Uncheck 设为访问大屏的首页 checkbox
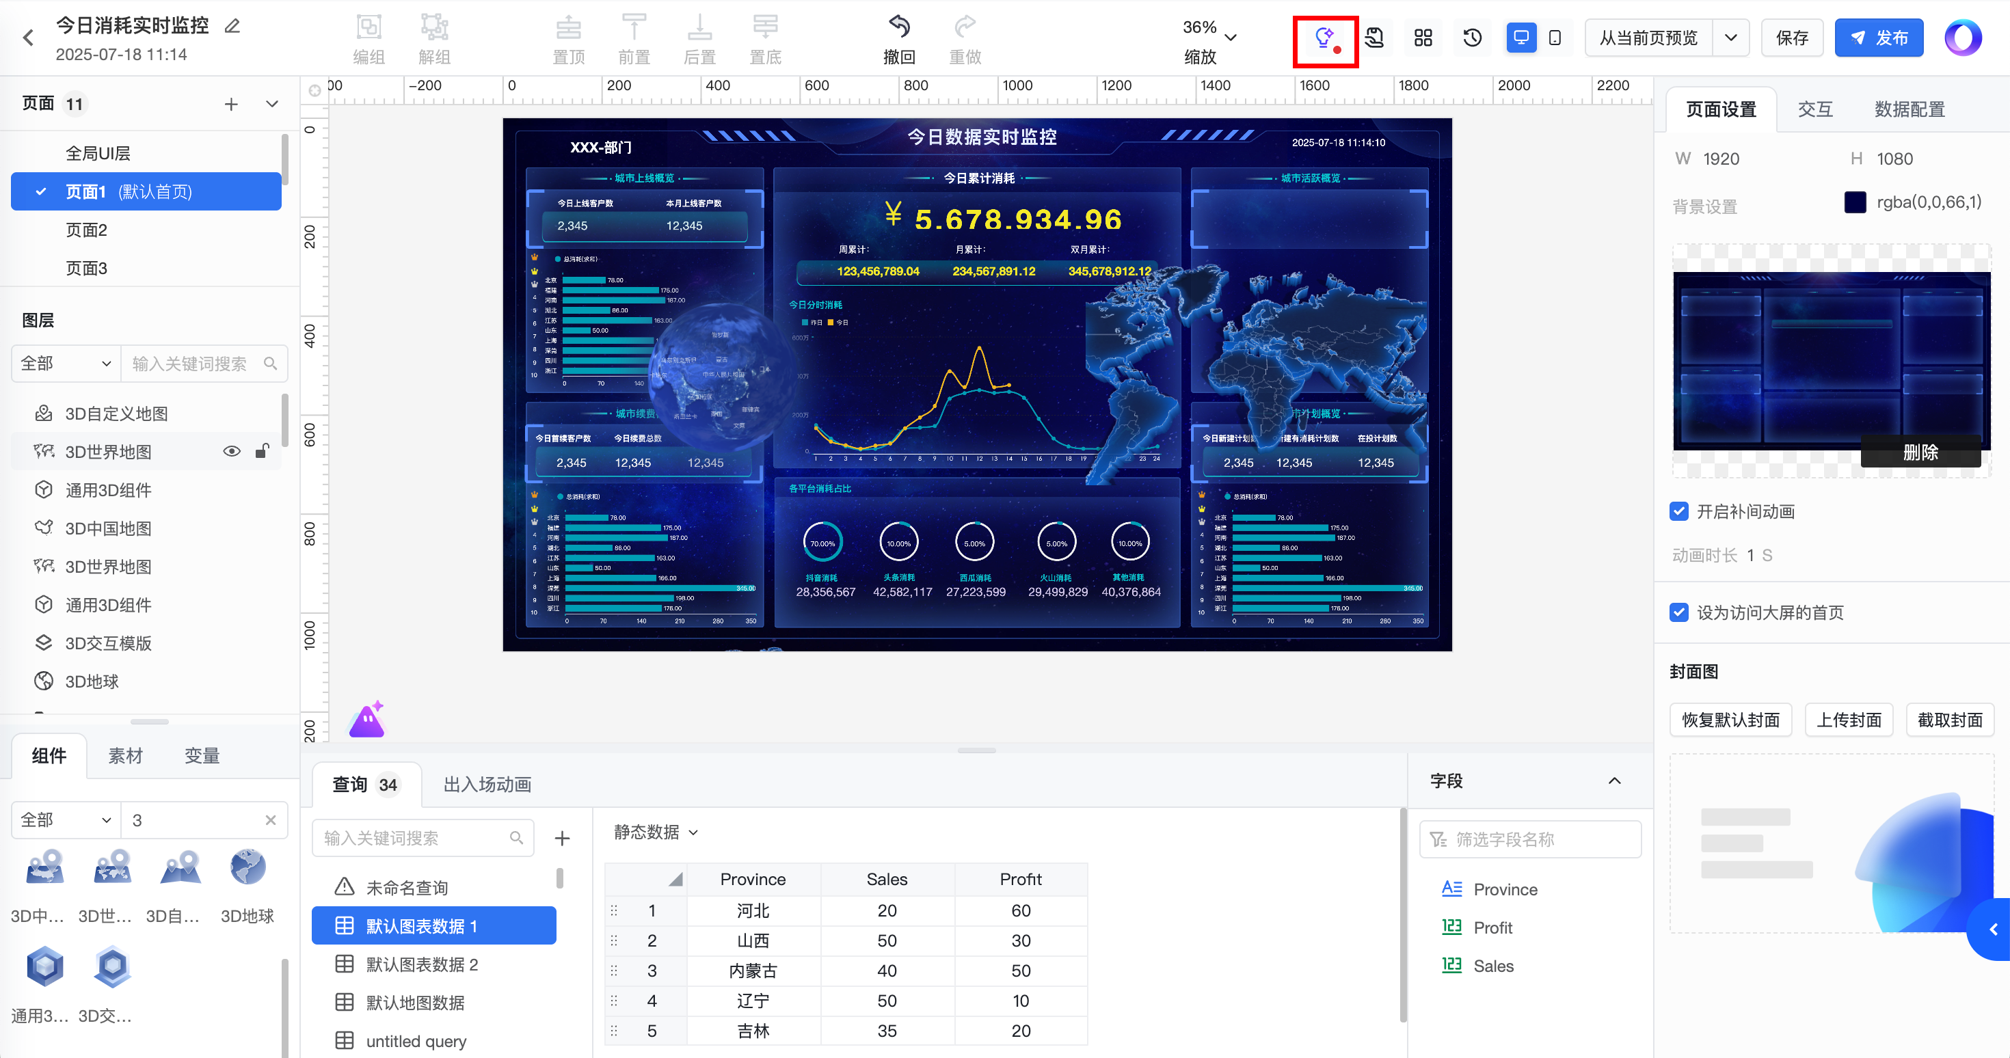The height and width of the screenshot is (1058, 2010). pos(1679,612)
